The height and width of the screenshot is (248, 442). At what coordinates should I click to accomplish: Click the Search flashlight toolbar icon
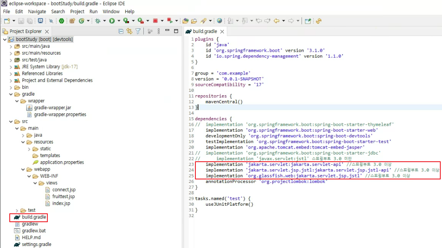point(203,21)
